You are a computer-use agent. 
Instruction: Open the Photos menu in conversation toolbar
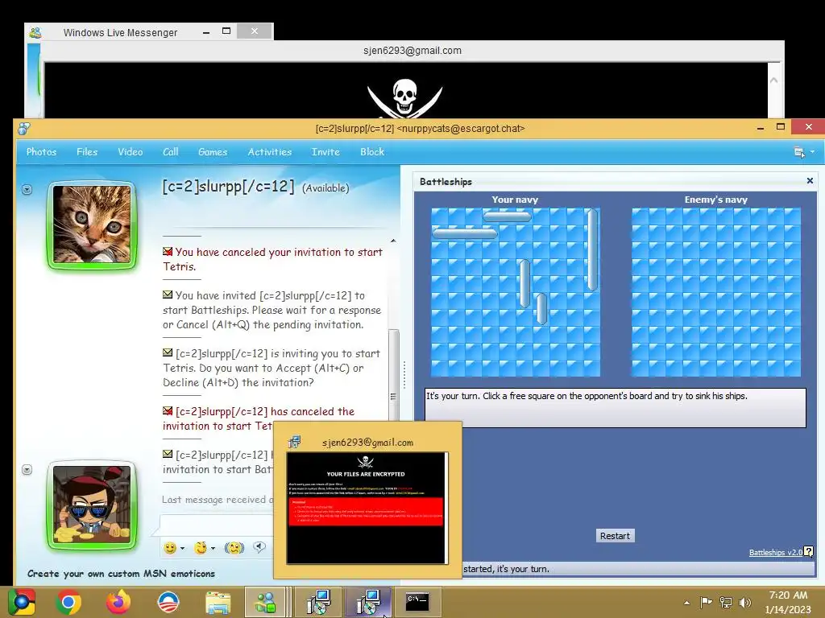tap(41, 152)
